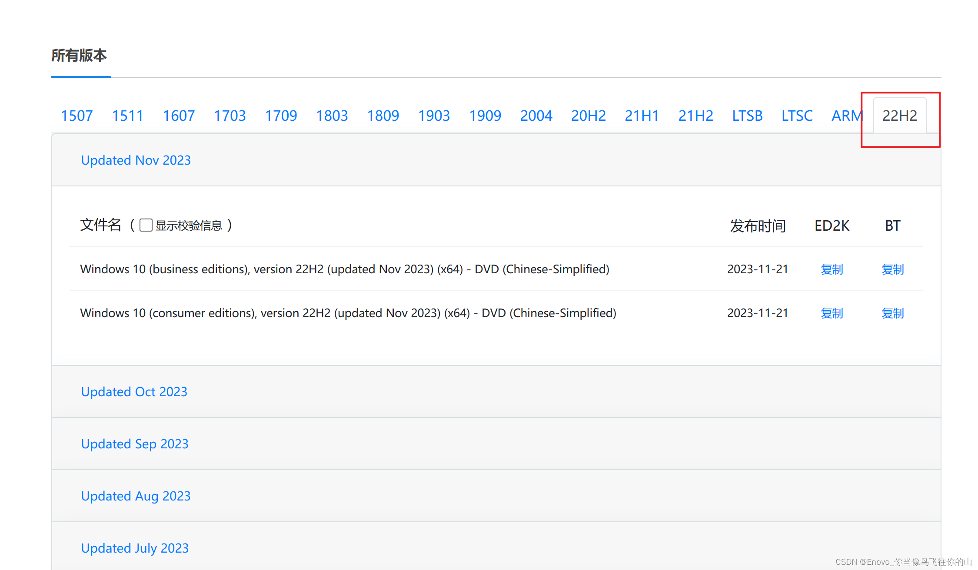Switch to the 2004 tab
Image resolution: width=978 pixels, height=570 pixels.
click(x=536, y=116)
